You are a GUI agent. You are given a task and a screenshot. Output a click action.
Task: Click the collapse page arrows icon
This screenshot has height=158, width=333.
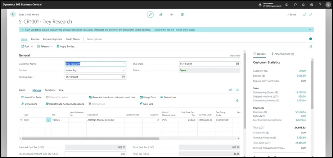311,14
